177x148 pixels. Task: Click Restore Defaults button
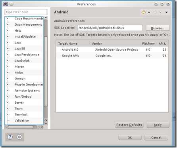click(x=129, y=125)
